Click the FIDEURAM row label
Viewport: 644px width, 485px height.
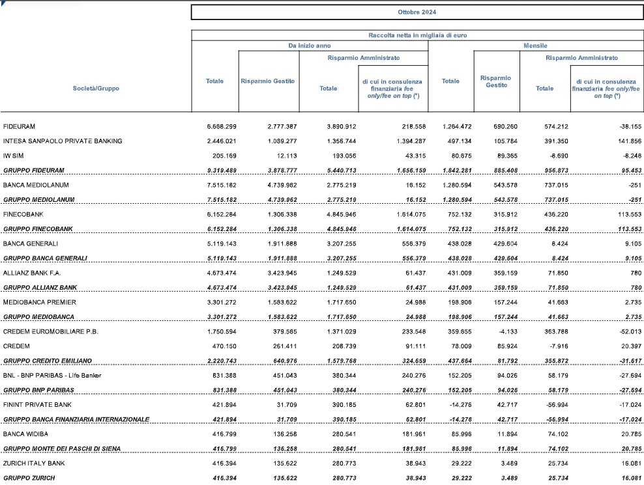pyautogui.click(x=19, y=126)
